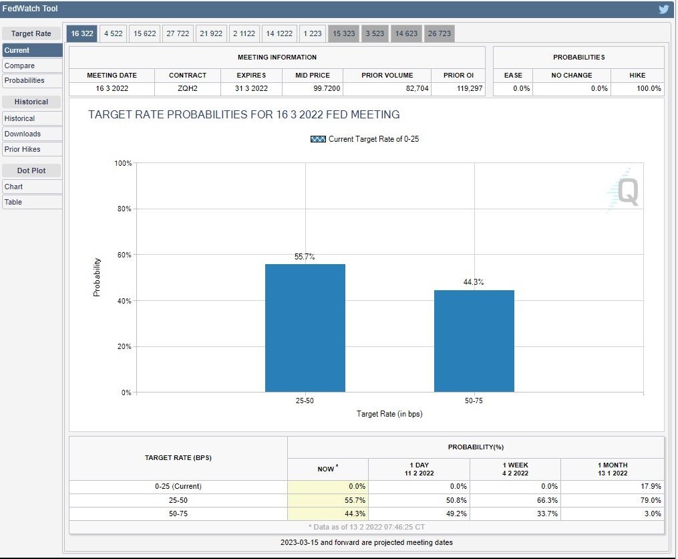The height and width of the screenshot is (559, 678).
Task: Click the Q watermark logo in chart
Action: (x=623, y=190)
